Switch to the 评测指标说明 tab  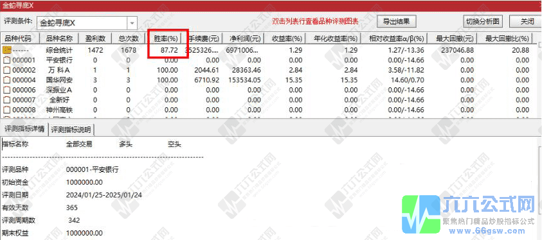pyautogui.click(x=71, y=130)
